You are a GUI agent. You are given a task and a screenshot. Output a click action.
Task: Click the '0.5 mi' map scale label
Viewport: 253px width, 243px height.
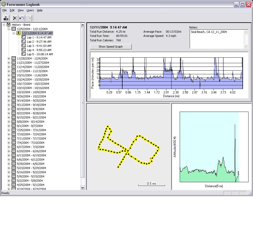(x=152, y=184)
